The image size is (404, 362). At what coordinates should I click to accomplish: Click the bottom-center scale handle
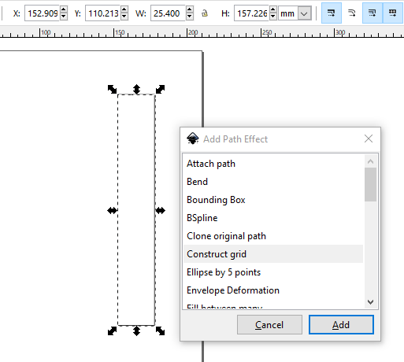pos(136,331)
